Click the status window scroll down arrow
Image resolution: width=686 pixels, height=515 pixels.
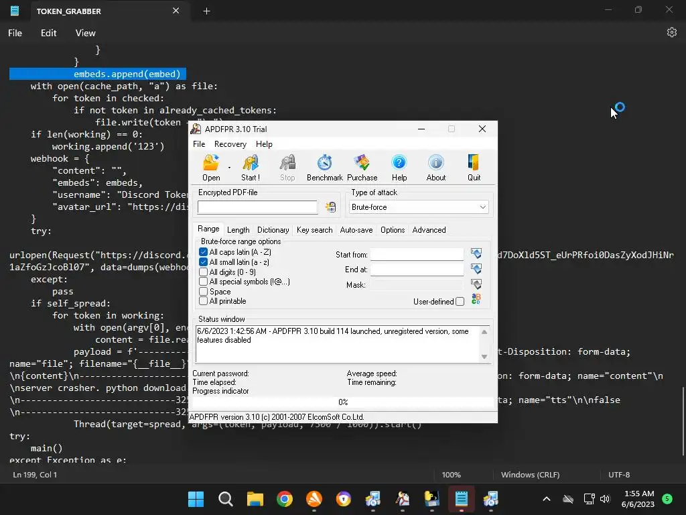point(484,357)
